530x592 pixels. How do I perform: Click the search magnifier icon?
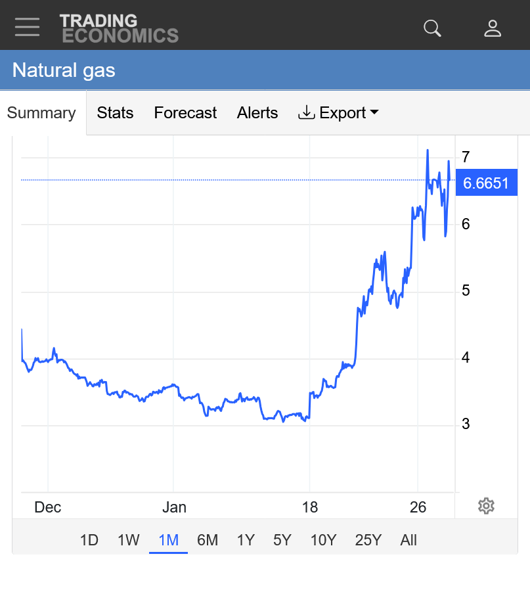[x=432, y=28]
